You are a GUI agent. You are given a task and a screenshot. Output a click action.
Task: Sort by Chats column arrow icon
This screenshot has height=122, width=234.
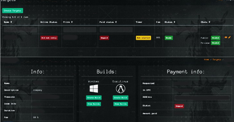(x=209, y=22)
